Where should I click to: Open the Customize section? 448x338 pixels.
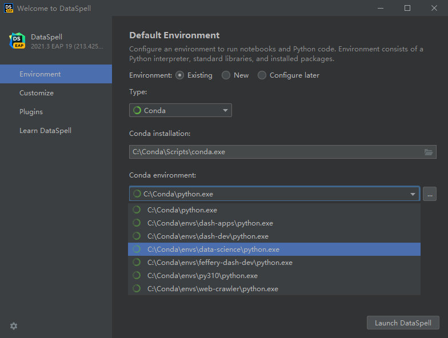(37, 92)
